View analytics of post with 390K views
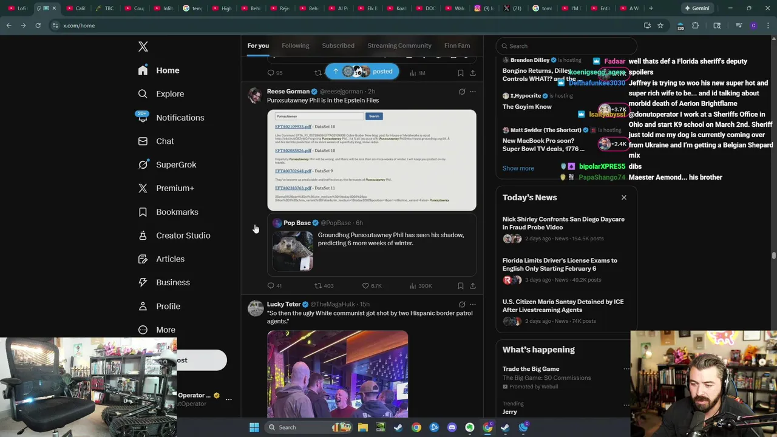777x437 pixels. point(421,286)
